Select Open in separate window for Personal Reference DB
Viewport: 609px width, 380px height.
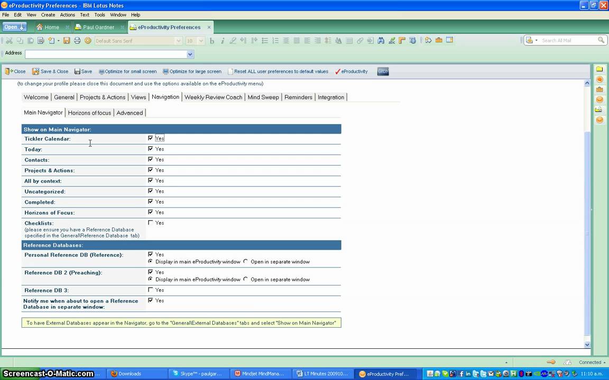245,261
